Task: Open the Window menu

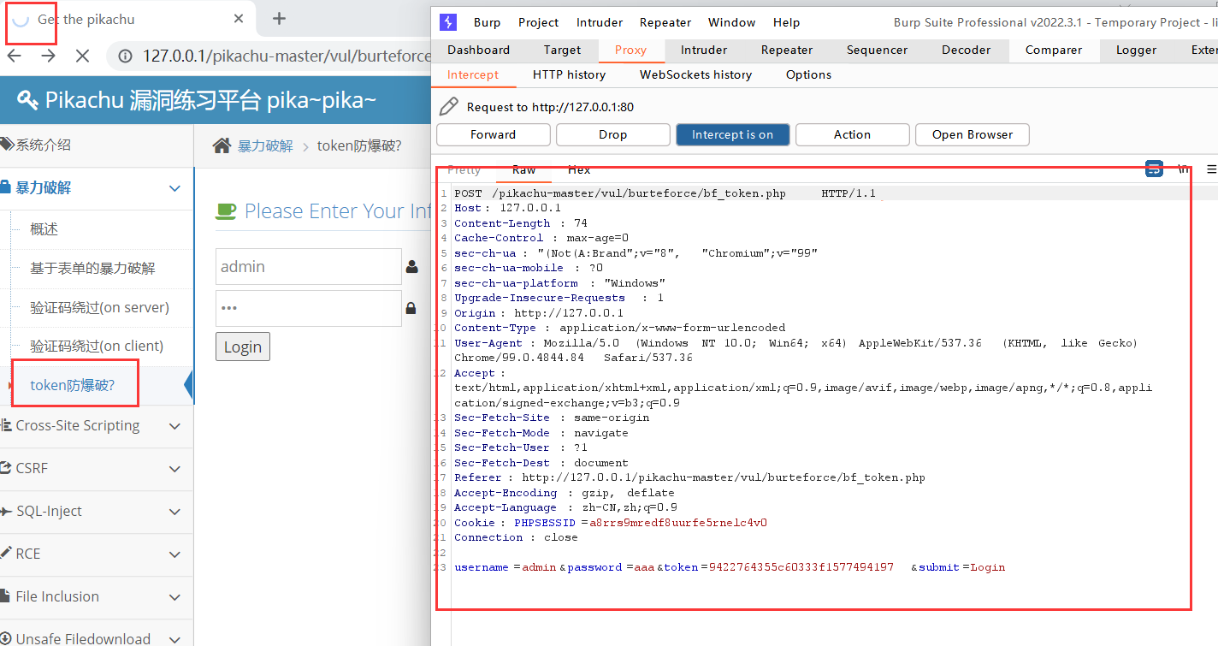Action: point(732,22)
